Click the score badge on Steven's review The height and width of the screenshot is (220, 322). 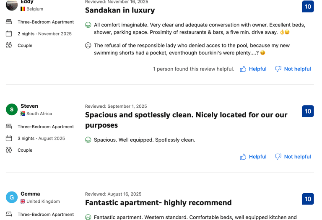point(308,111)
